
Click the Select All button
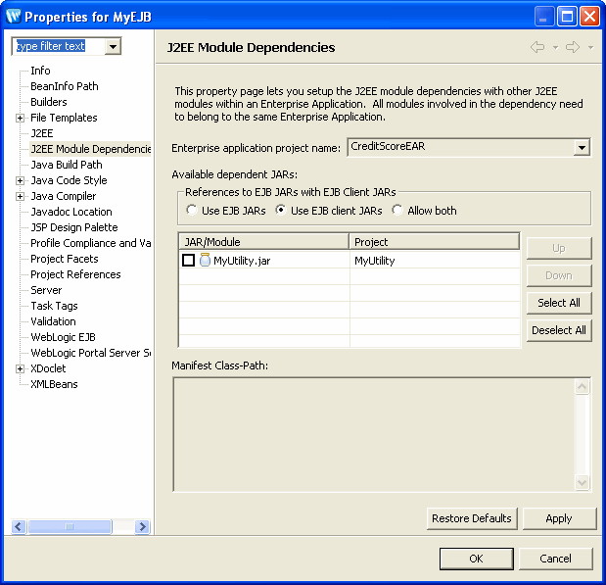point(559,303)
